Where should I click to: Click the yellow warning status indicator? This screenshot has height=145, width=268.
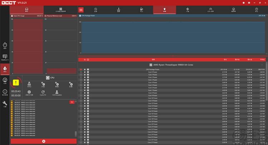tap(16, 82)
